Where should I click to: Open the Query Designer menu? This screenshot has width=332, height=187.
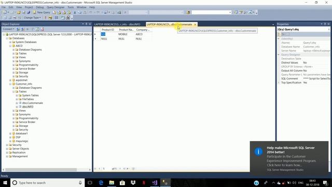click(x=56, y=7)
